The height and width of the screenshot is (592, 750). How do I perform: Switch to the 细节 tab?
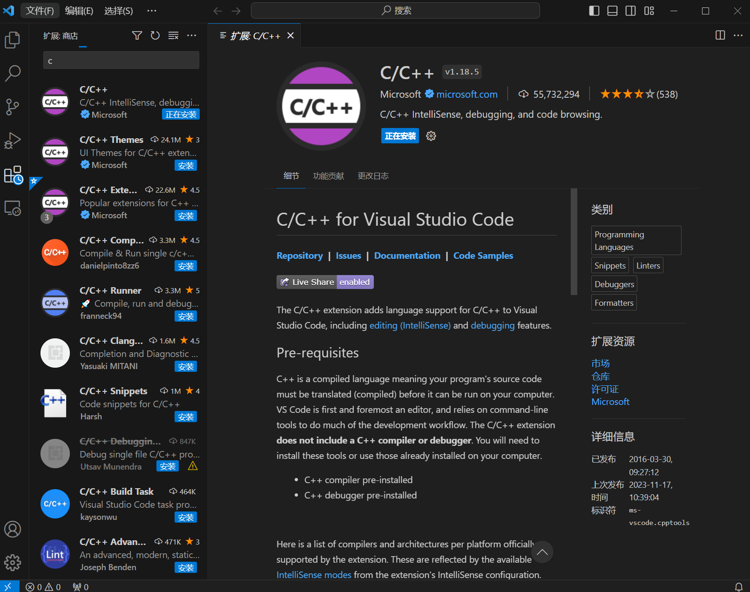tap(291, 176)
